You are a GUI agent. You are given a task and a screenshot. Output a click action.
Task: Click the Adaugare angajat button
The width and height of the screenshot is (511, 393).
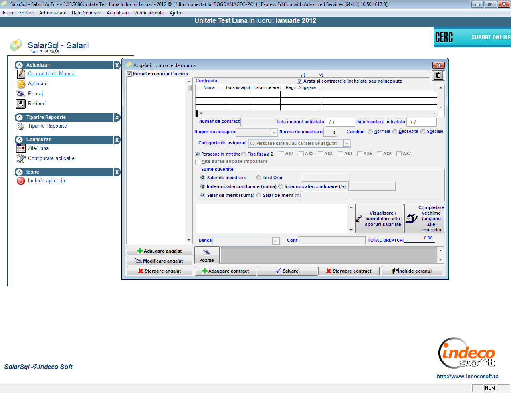click(159, 251)
